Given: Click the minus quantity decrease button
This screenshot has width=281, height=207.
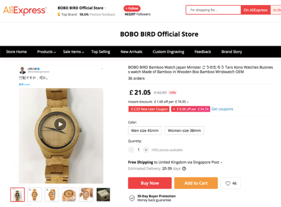Looking at the screenshot, I should 131,150.
